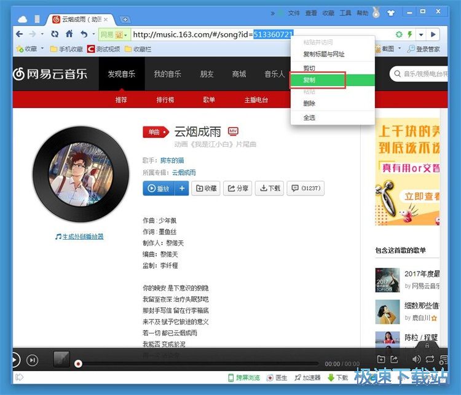
Task: Click the go arrow at address bar end
Action: [433, 34]
